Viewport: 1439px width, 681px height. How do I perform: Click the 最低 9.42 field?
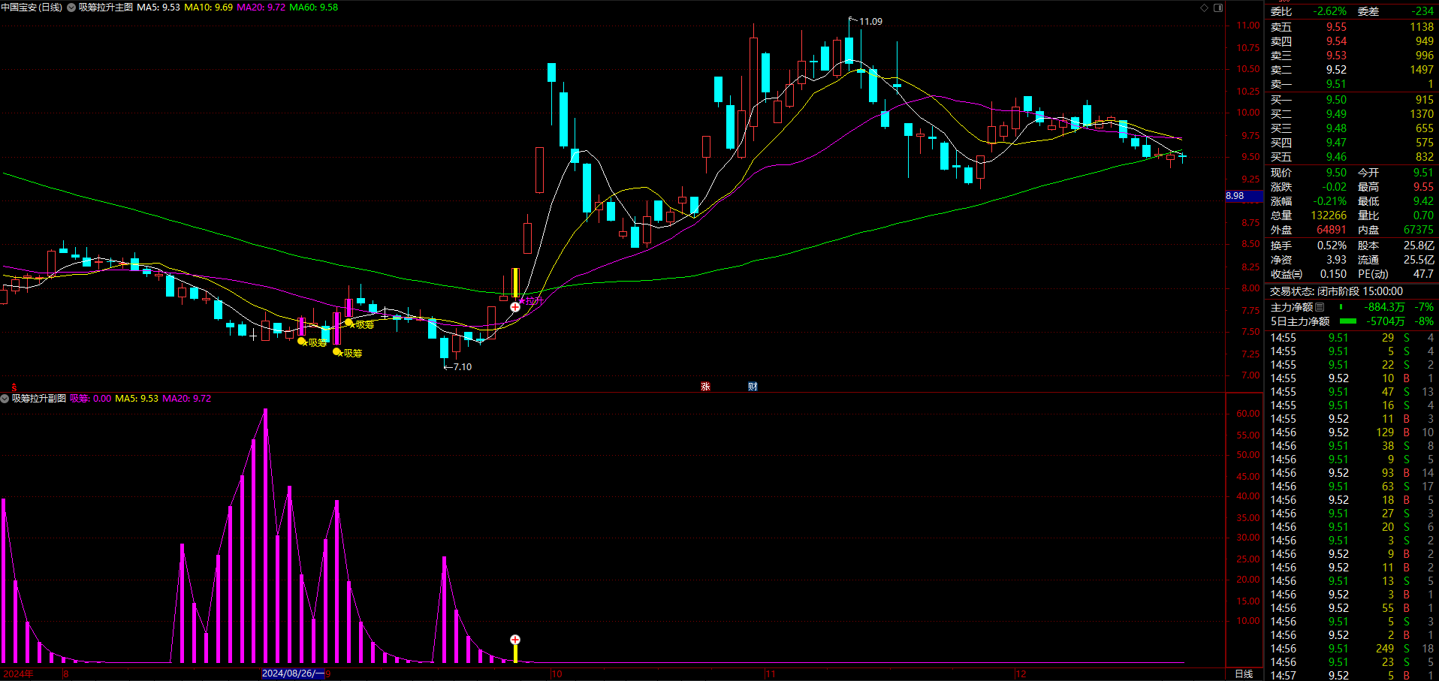(1395, 201)
